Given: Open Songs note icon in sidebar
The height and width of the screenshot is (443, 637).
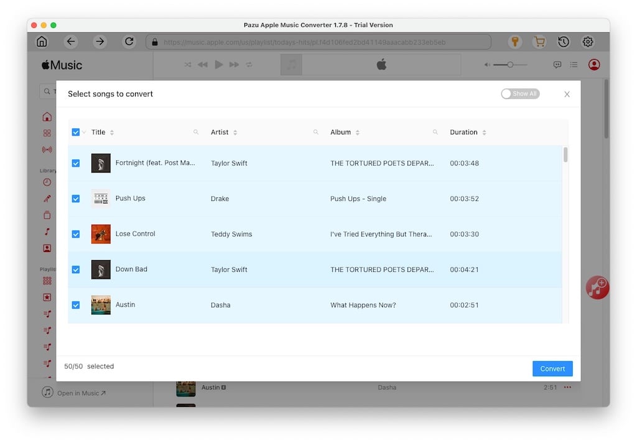Looking at the screenshot, I should pos(47,231).
